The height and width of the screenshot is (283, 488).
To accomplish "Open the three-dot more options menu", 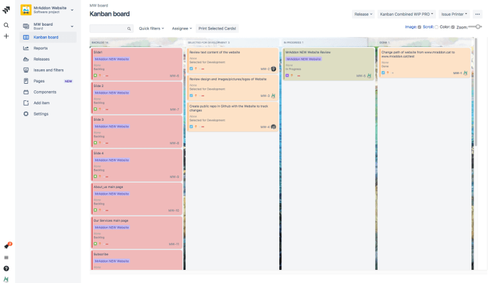I will click(478, 14).
